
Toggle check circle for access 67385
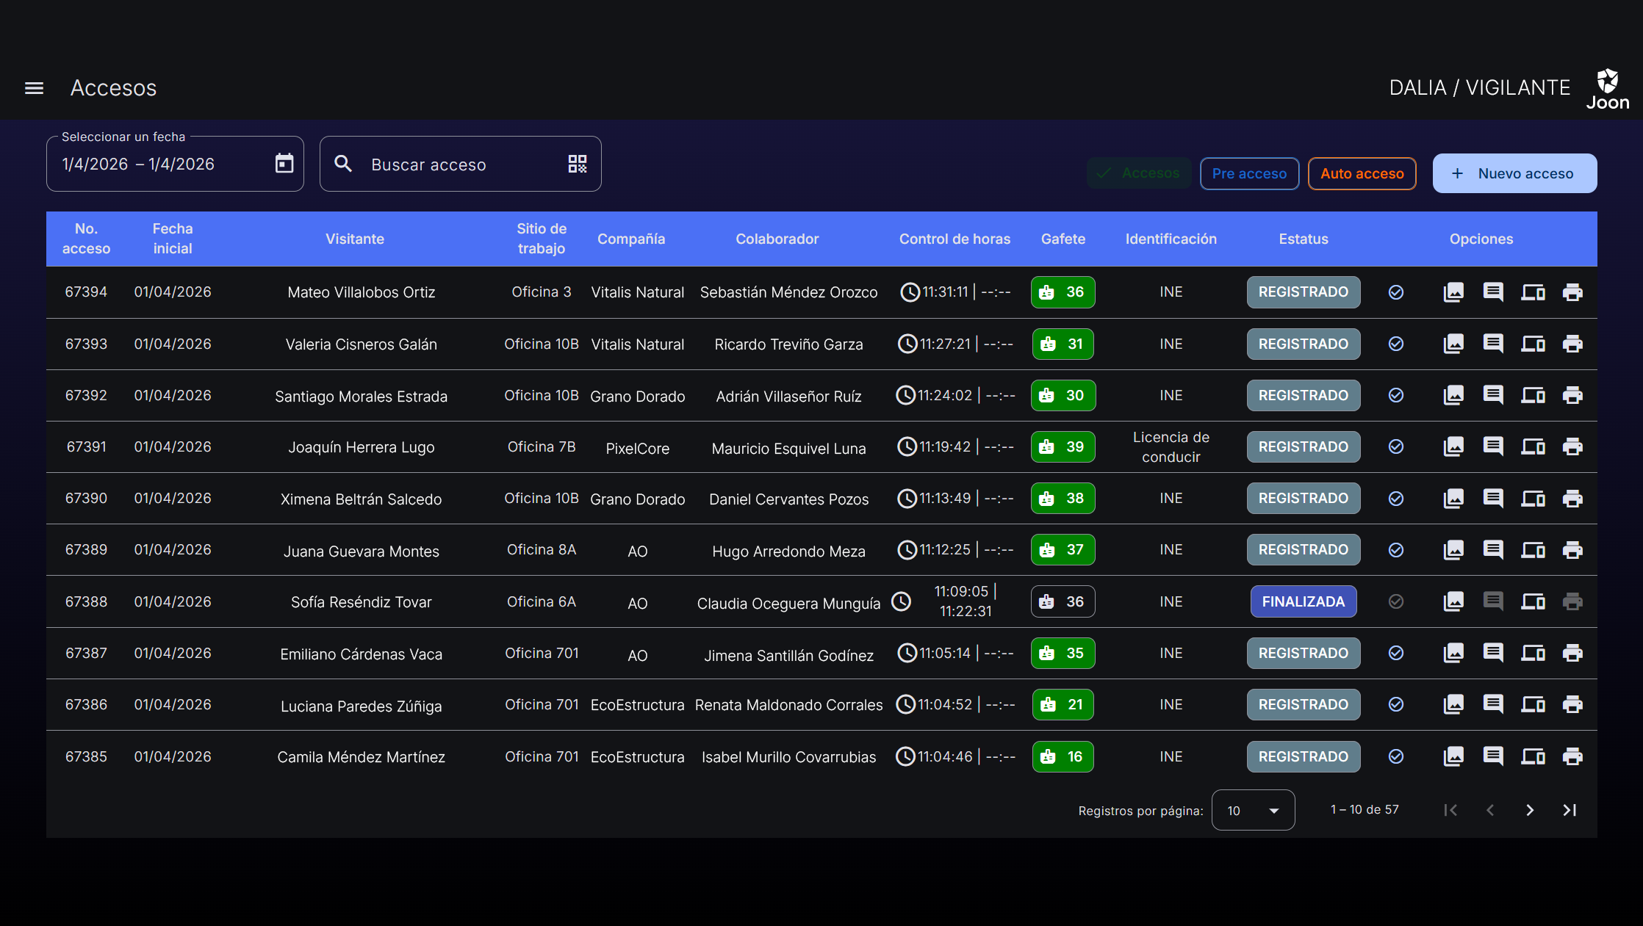pos(1396,756)
